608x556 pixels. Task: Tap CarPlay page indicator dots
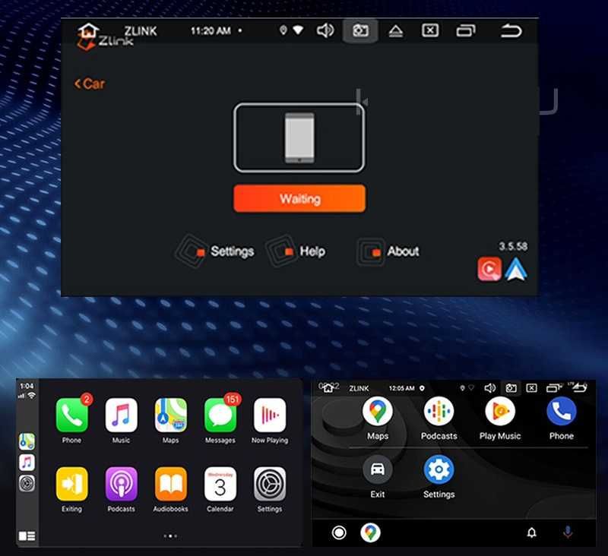point(170,536)
